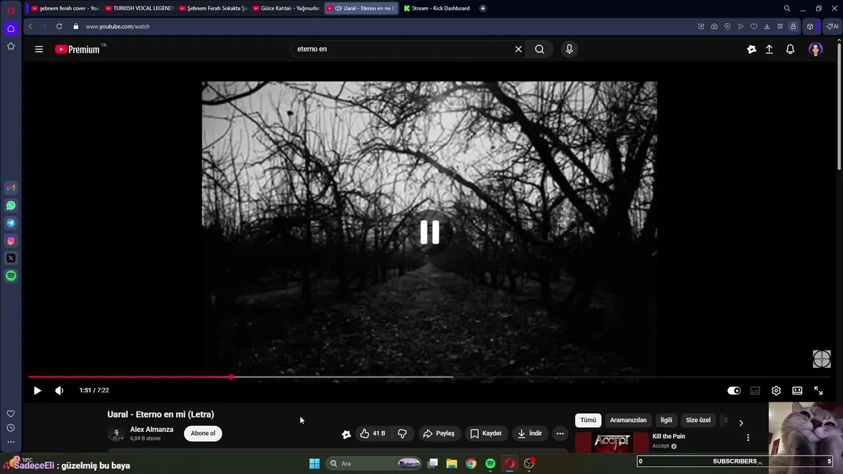The width and height of the screenshot is (843, 474).
Task: Open the YouTube create upload icon
Action: point(769,49)
